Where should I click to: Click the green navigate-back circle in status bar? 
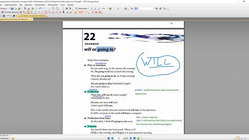tap(138, 138)
